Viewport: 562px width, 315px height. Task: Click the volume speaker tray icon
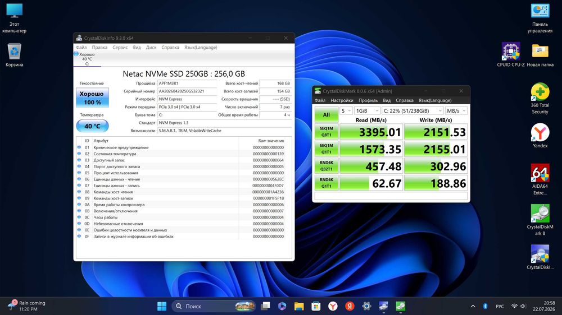click(x=523, y=306)
